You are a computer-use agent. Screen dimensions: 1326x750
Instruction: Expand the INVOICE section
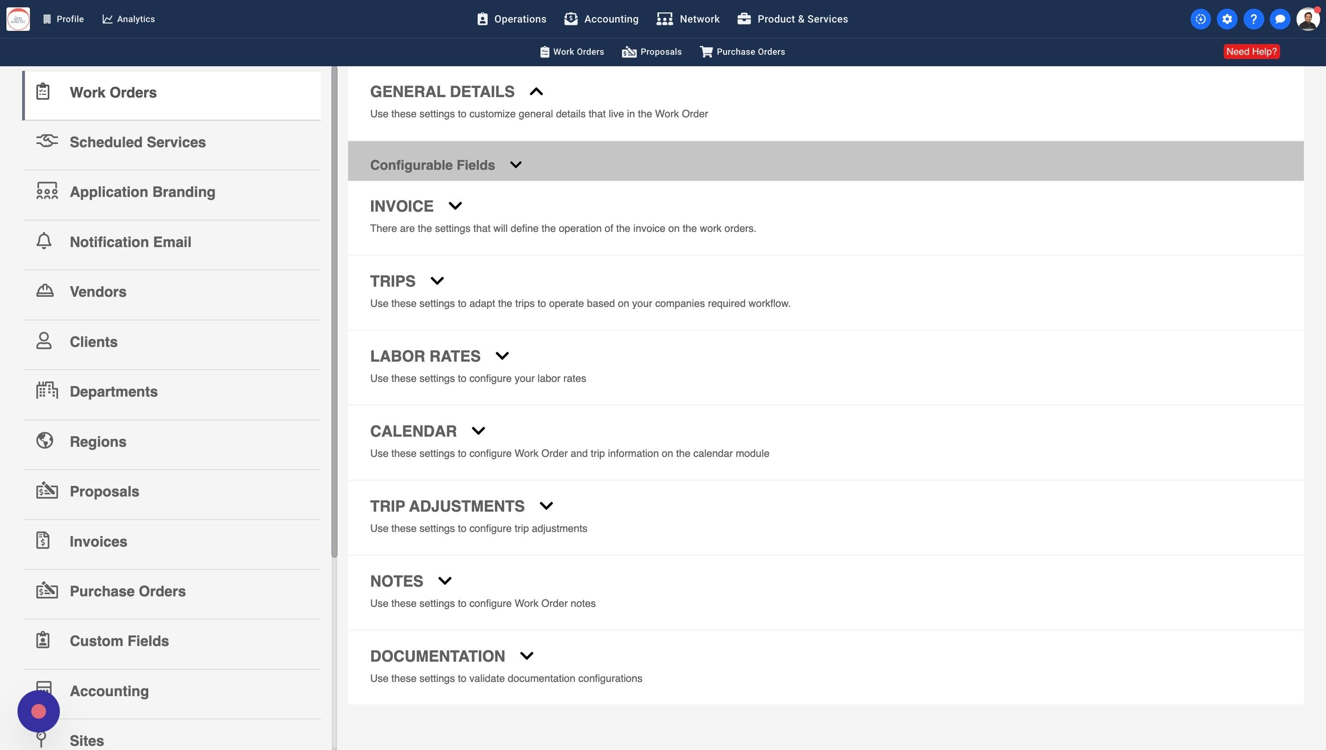[455, 206]
